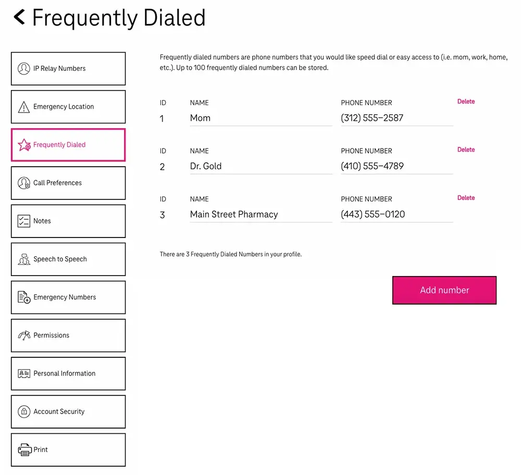Switch to the Notes section
The image size is (521, 475).
pyautogui.click(x=68, y=221)
